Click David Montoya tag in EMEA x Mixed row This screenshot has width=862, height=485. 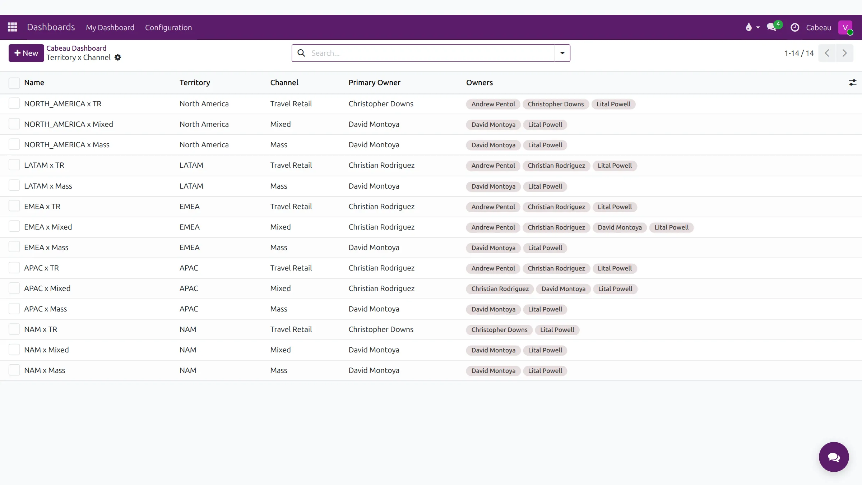click(x=620, y=227)
